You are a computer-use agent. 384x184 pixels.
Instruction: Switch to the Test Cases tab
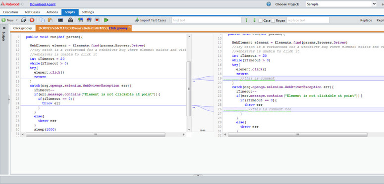pos(32,12)
